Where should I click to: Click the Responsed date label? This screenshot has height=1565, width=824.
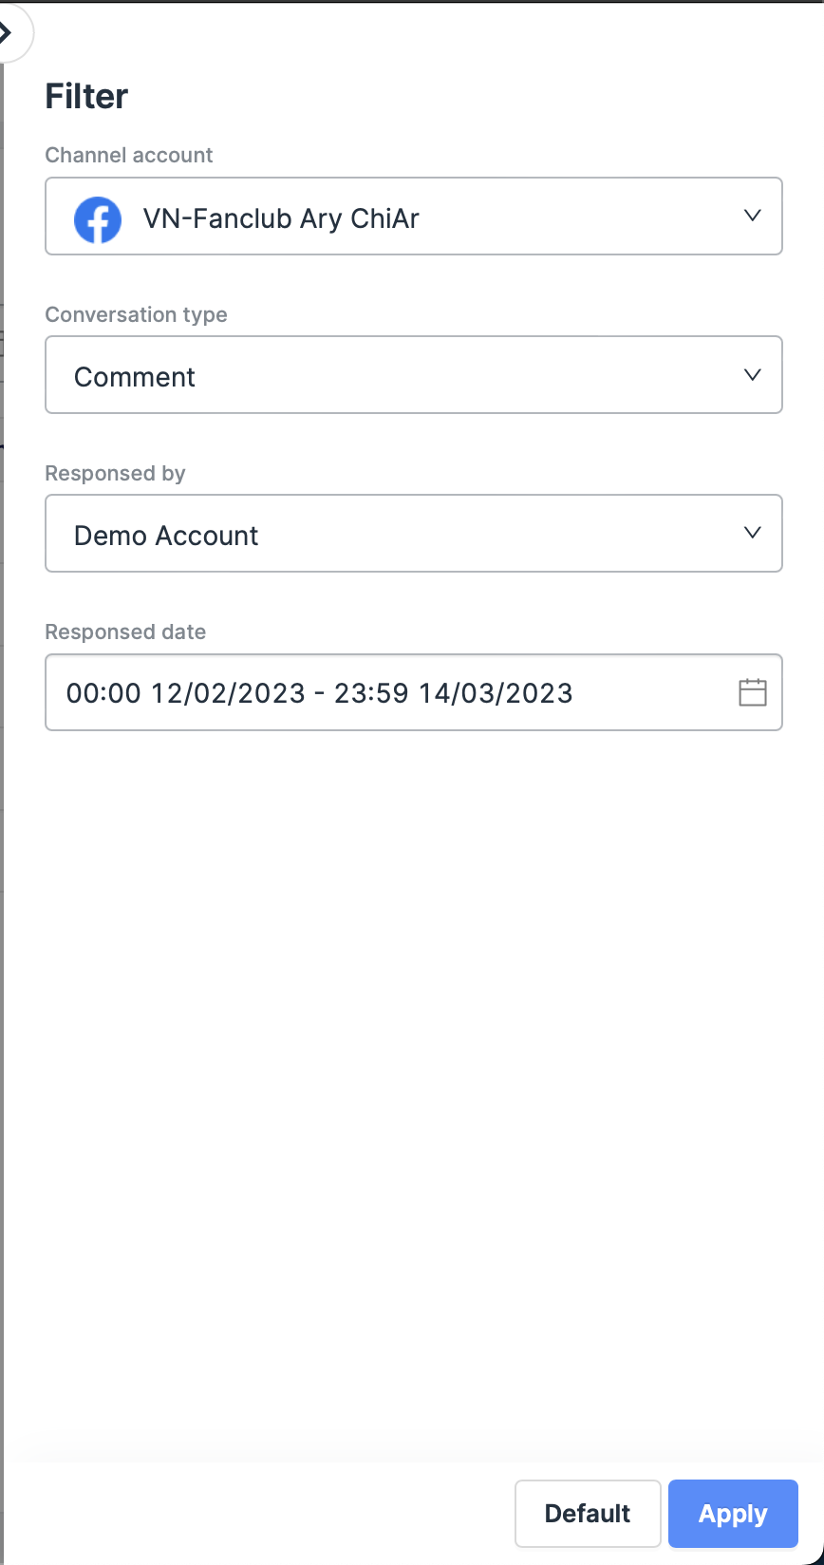125,632
